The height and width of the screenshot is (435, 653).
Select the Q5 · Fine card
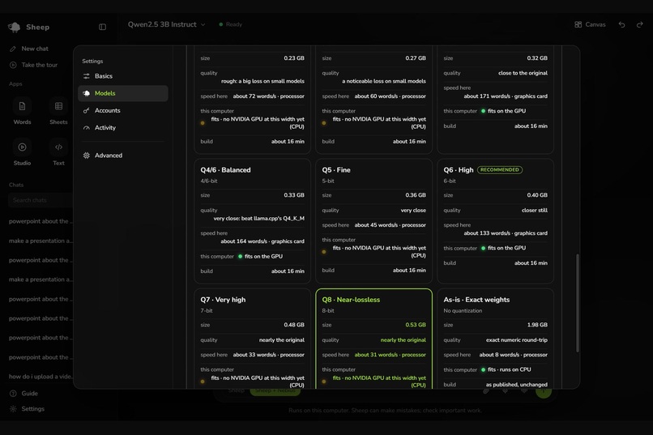[x=374, y=221]
